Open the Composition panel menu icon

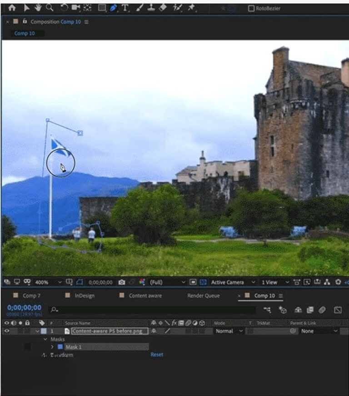tap(86, 22)
